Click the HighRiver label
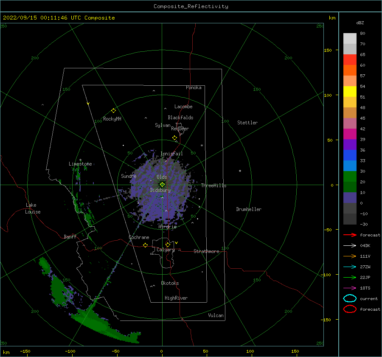Screen dimensions: 382x357 (176, 298)
